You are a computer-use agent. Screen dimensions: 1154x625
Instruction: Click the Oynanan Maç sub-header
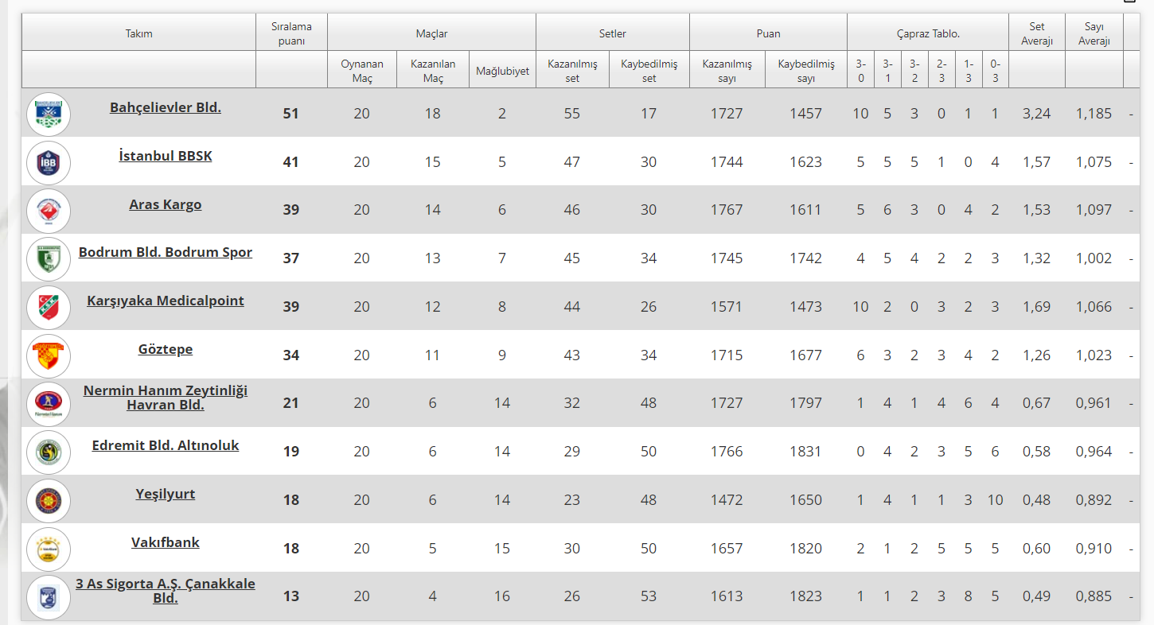coord(362,70)
